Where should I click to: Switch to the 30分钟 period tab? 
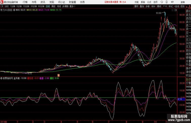point(34,6)
